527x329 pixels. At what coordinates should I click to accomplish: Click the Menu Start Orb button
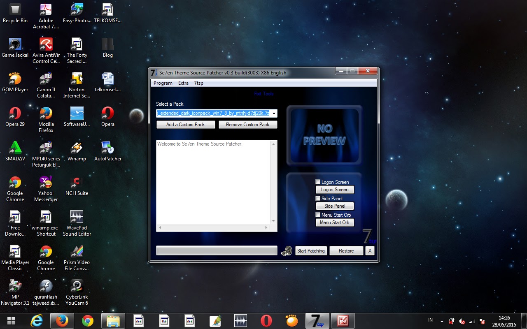pyautogui.click(x=335, y=222)
